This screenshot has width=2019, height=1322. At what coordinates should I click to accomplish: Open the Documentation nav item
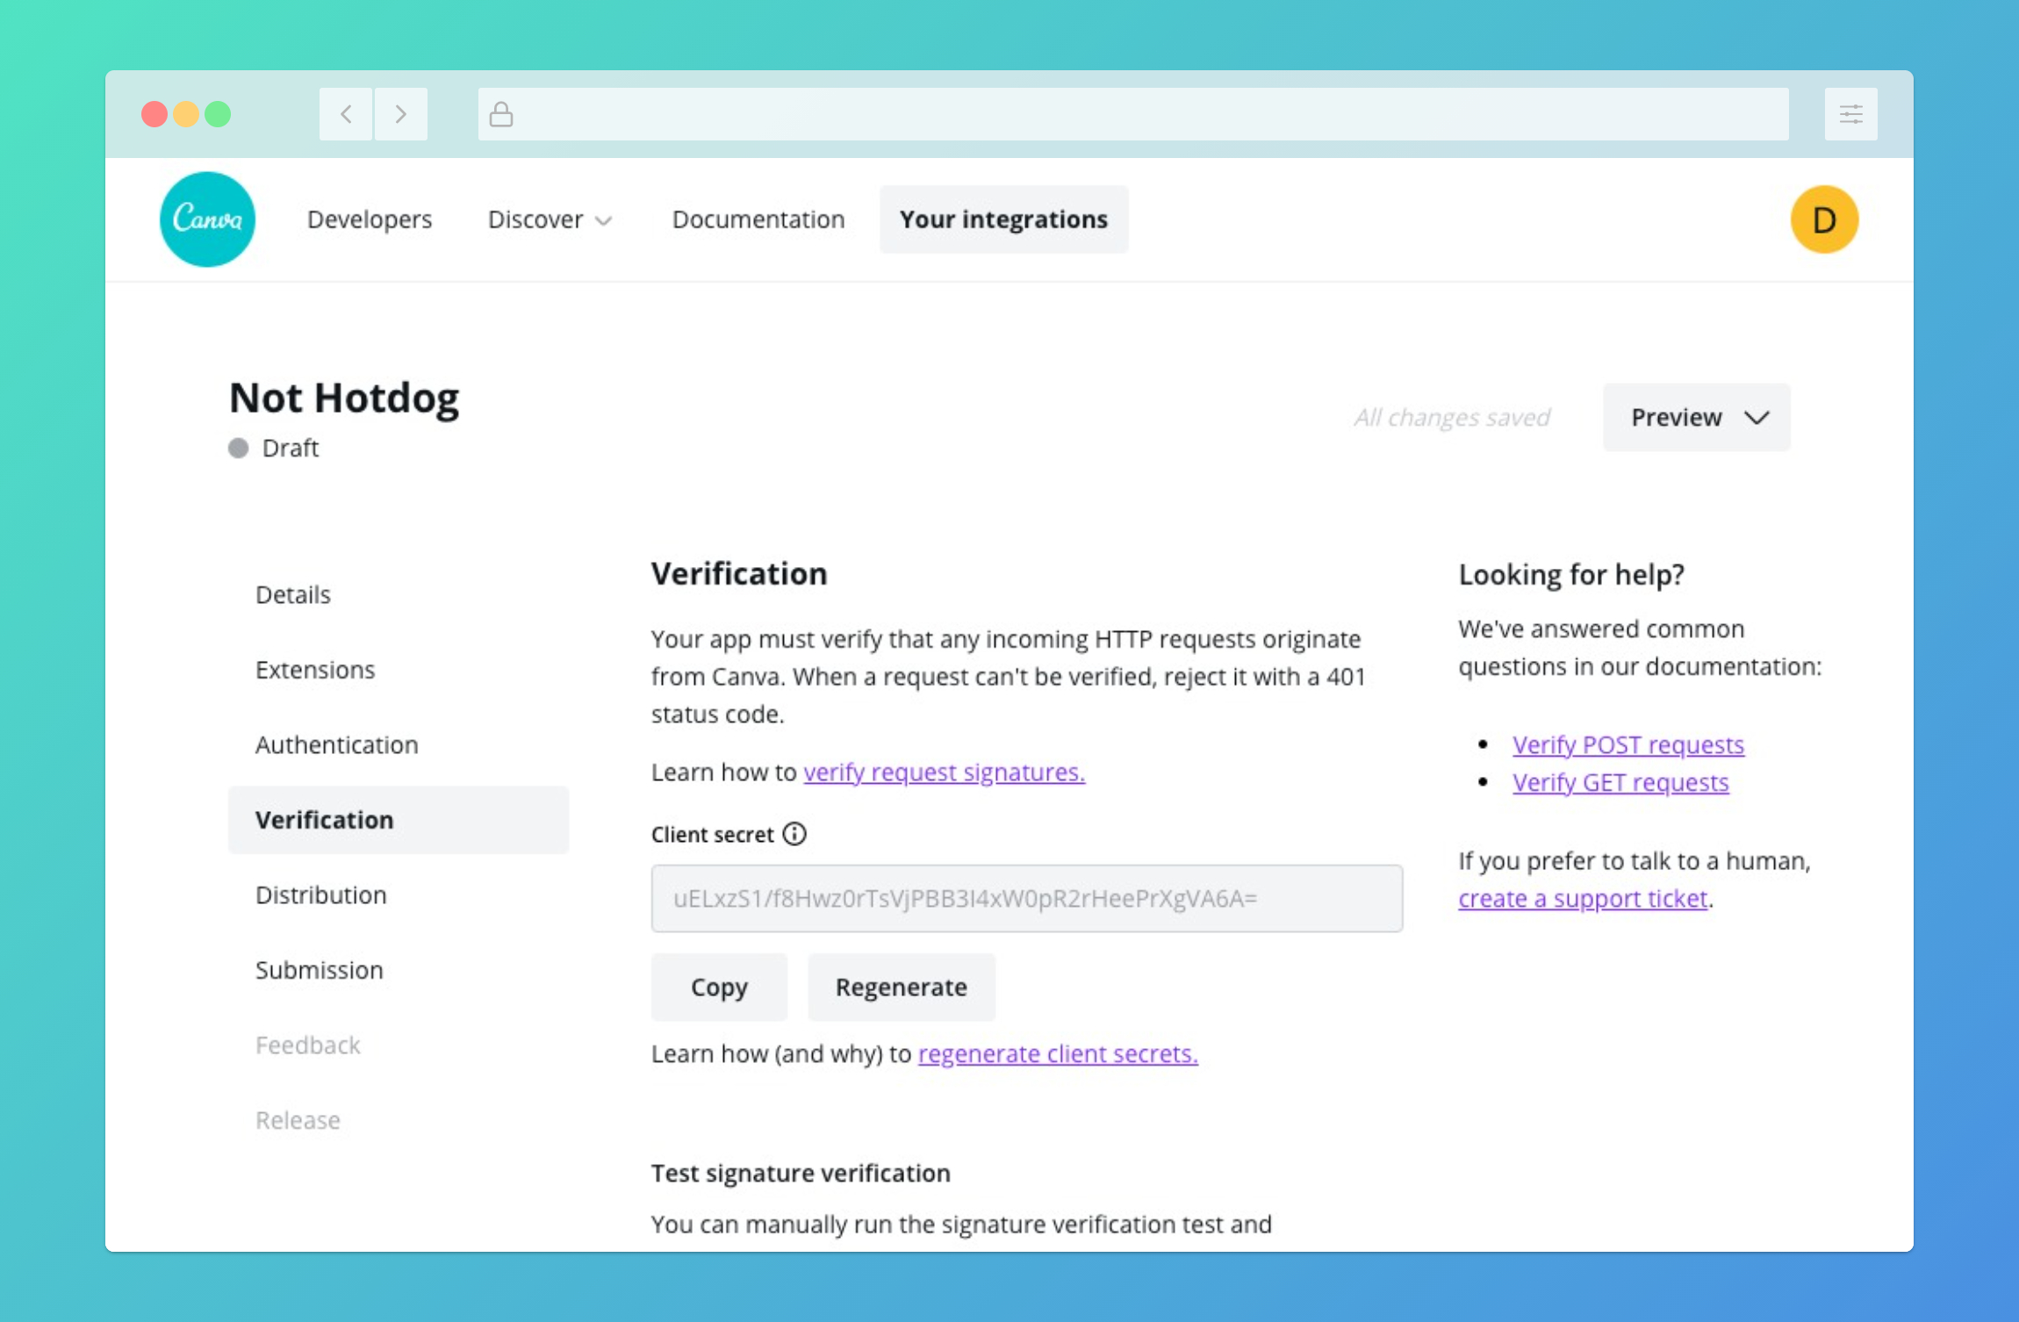pyautogui.click(x=758, y=219)
